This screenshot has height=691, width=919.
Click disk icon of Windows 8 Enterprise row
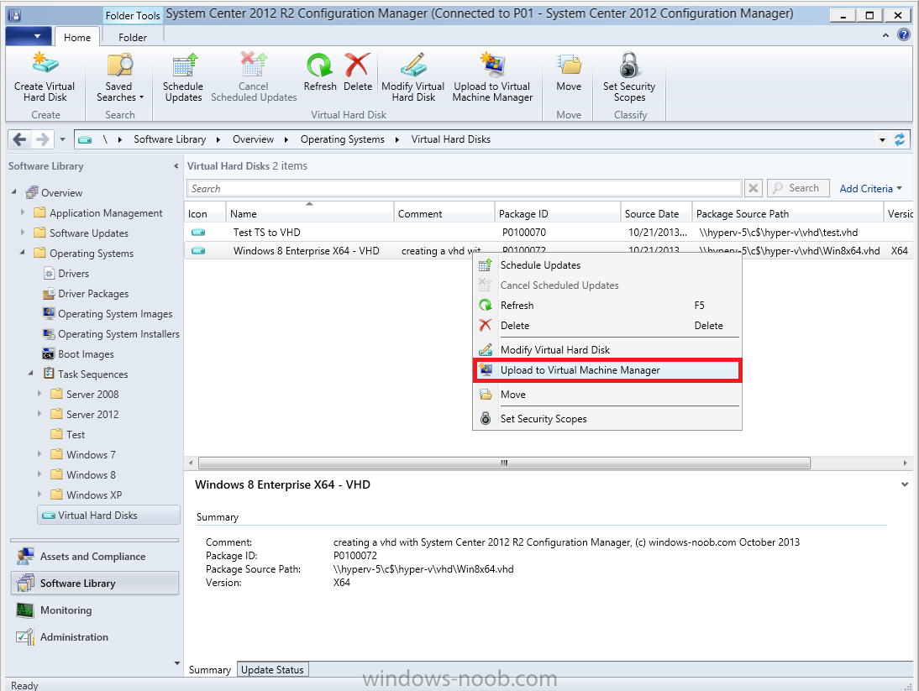point(198,251)
